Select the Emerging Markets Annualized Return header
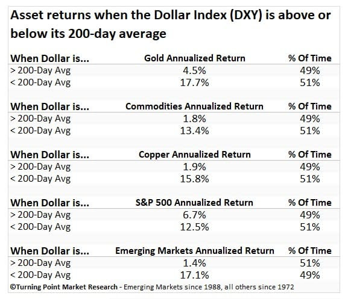This screenshot has width=348, height=299. point(195,251)
